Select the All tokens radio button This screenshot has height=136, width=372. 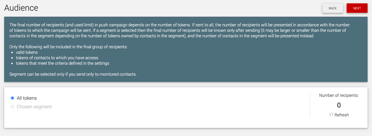12,98
